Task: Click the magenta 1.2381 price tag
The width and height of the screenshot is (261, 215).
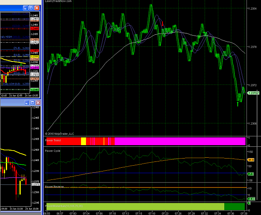Action: pos(35,68)
